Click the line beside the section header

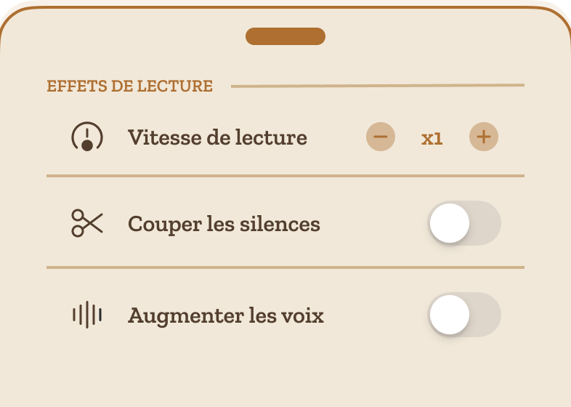click(x=378, y=86)
